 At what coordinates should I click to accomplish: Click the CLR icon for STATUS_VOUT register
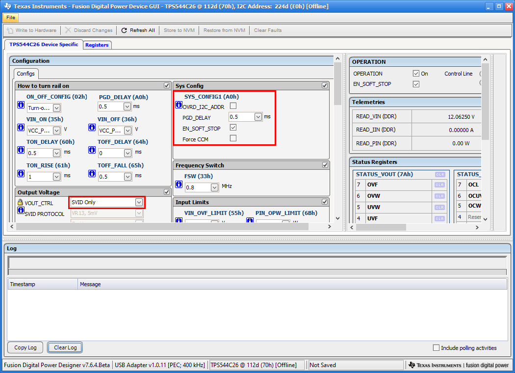tap(439, 175)
